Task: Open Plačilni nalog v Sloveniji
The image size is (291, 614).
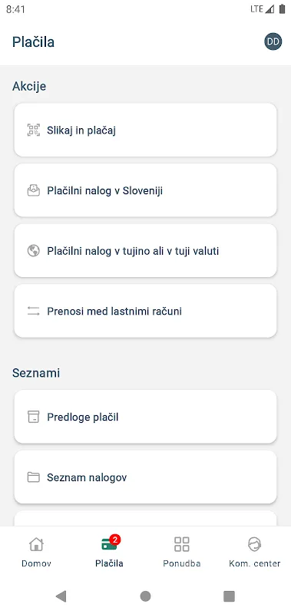Action: [145, 190]
